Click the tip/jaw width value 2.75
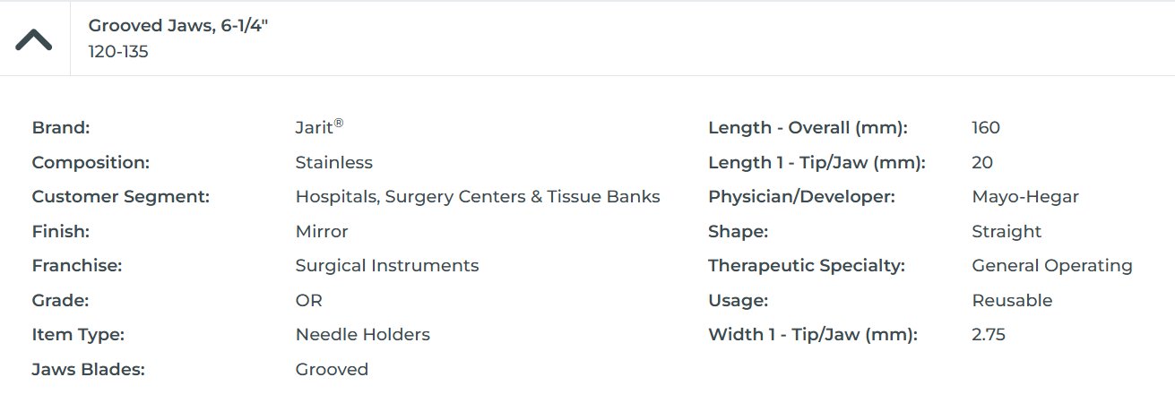 coord(989,335)
